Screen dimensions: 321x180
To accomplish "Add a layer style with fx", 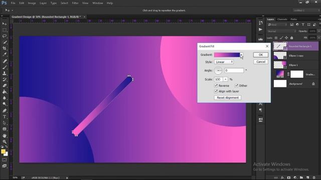I will 282,178.
